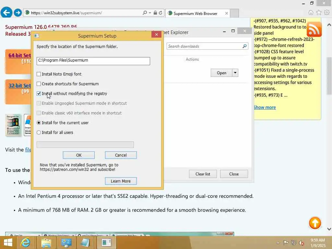Click Open in the downloads window
Image resolution: width=332 pixels, height=249 pixels.
pyautogui.click(x=221, y=73)
